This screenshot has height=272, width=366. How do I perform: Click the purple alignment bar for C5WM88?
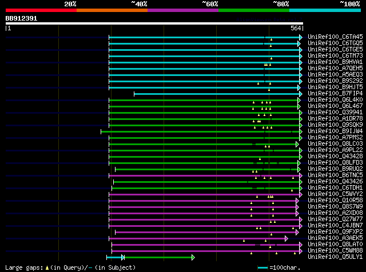click(x=206, y=251)
